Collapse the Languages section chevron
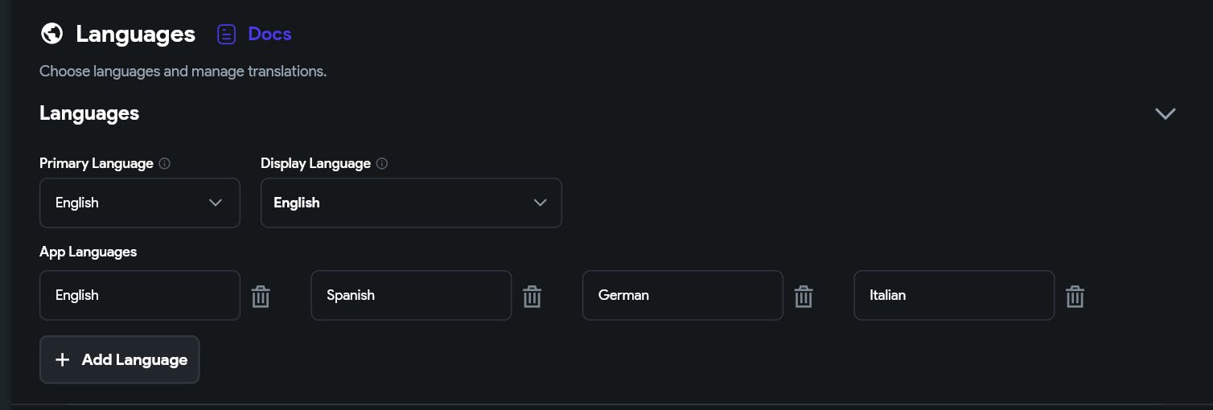Image resolution: width=1213 pixels, height=410 pixels. [x=1166, y=113]
